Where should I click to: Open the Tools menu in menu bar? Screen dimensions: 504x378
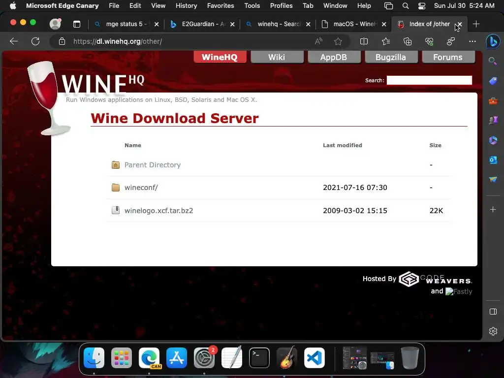[x=252, y=5]
